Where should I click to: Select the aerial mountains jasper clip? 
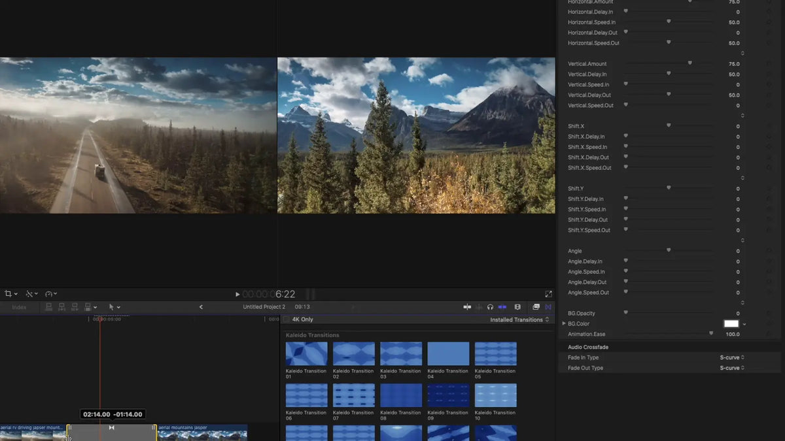(x=202, y=431)
